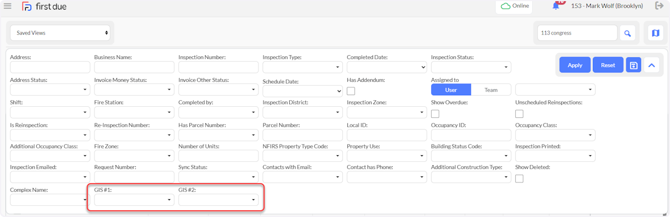This screenshot has width=670, height=217.
Task: Collapse the filter panel chevron
Action: coord(652,65)
